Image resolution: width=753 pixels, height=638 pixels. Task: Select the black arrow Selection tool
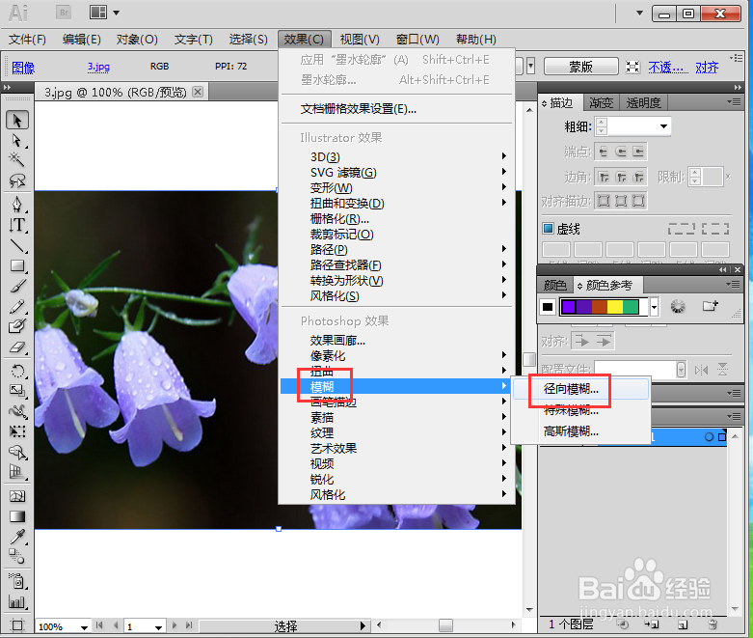(17, 120)
